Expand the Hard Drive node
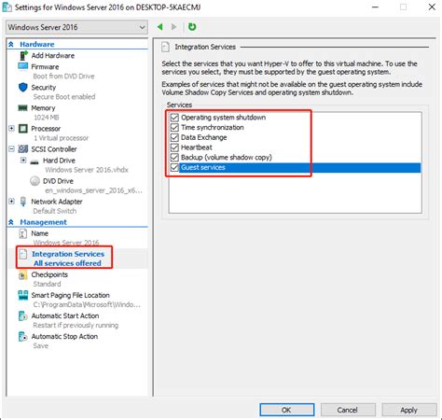 click(x=23, y=161)
